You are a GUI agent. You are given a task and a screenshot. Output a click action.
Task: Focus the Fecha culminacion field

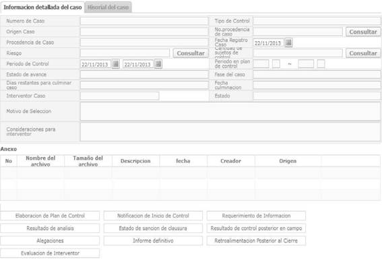pyautogui.click(x=317, y=85)
